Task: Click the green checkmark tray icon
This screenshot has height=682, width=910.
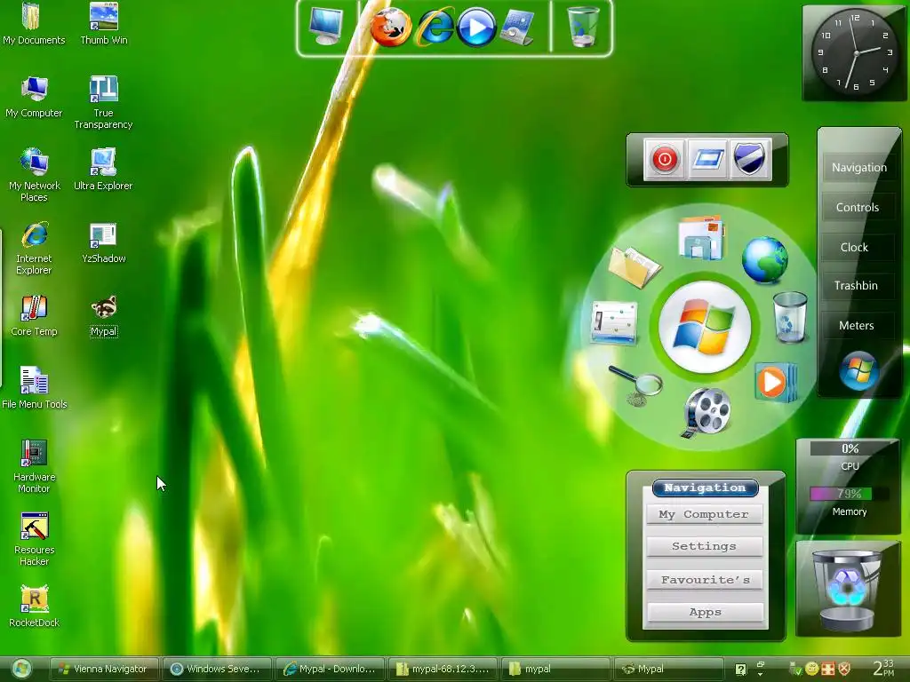Action: pos(795,670)
